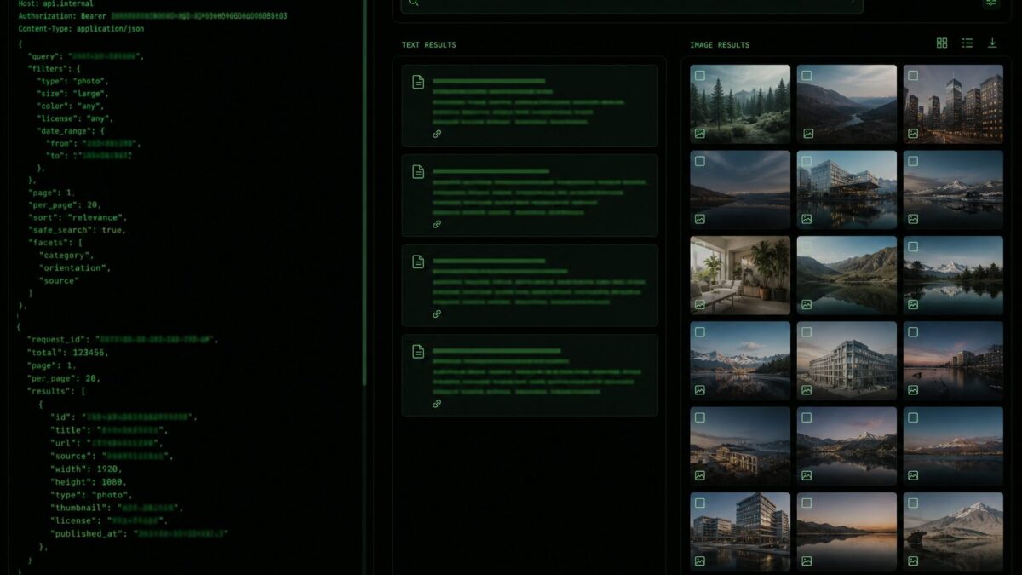Image resolution: width=1022 pixels, height=575 pixels.
Task: Click the "Host: api.internal" header line
Action: (55, 3)
